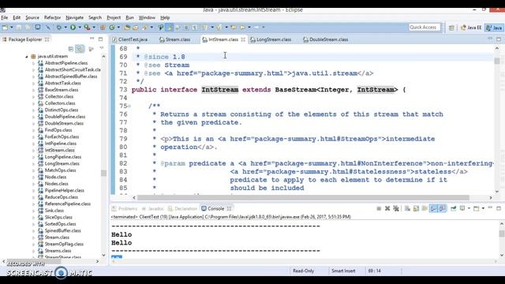Open the Javadoc view tab

coord(152,208)
